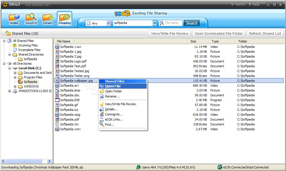Click Refresh Shared List button

coord(265,33)
